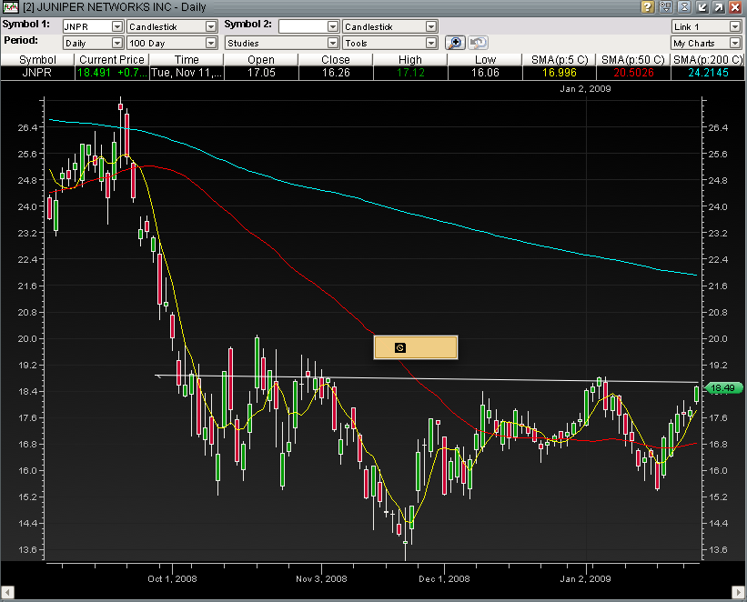Screen dimensions: 747x602
Task: Click the Current Price column header
Action: (x=112, y=59)
